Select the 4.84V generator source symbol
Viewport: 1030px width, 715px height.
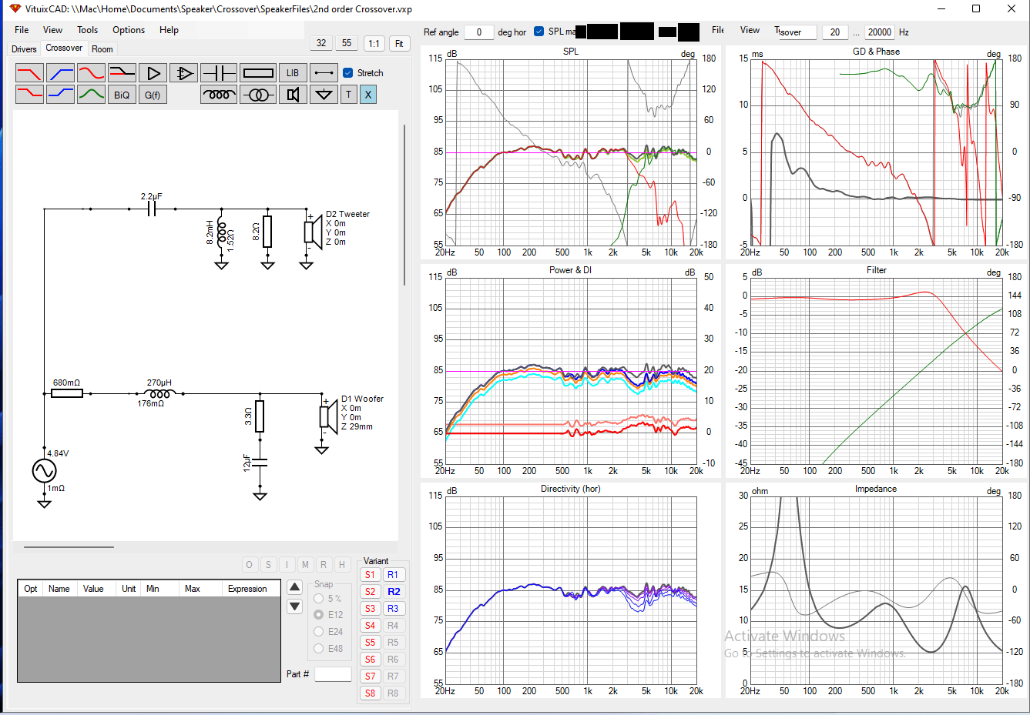44,470
